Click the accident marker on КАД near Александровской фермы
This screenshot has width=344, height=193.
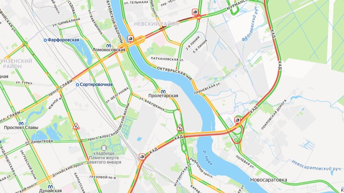click(x=142, y=157)
